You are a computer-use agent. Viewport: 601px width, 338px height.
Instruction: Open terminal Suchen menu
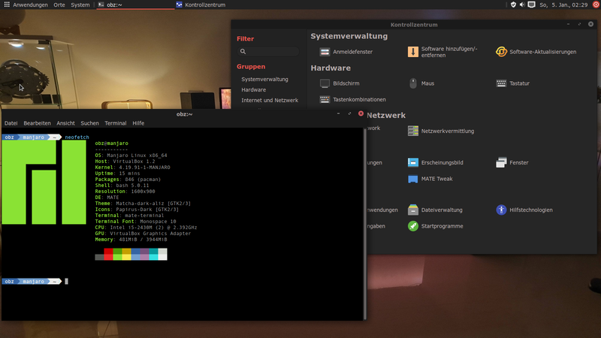[89, 123]
